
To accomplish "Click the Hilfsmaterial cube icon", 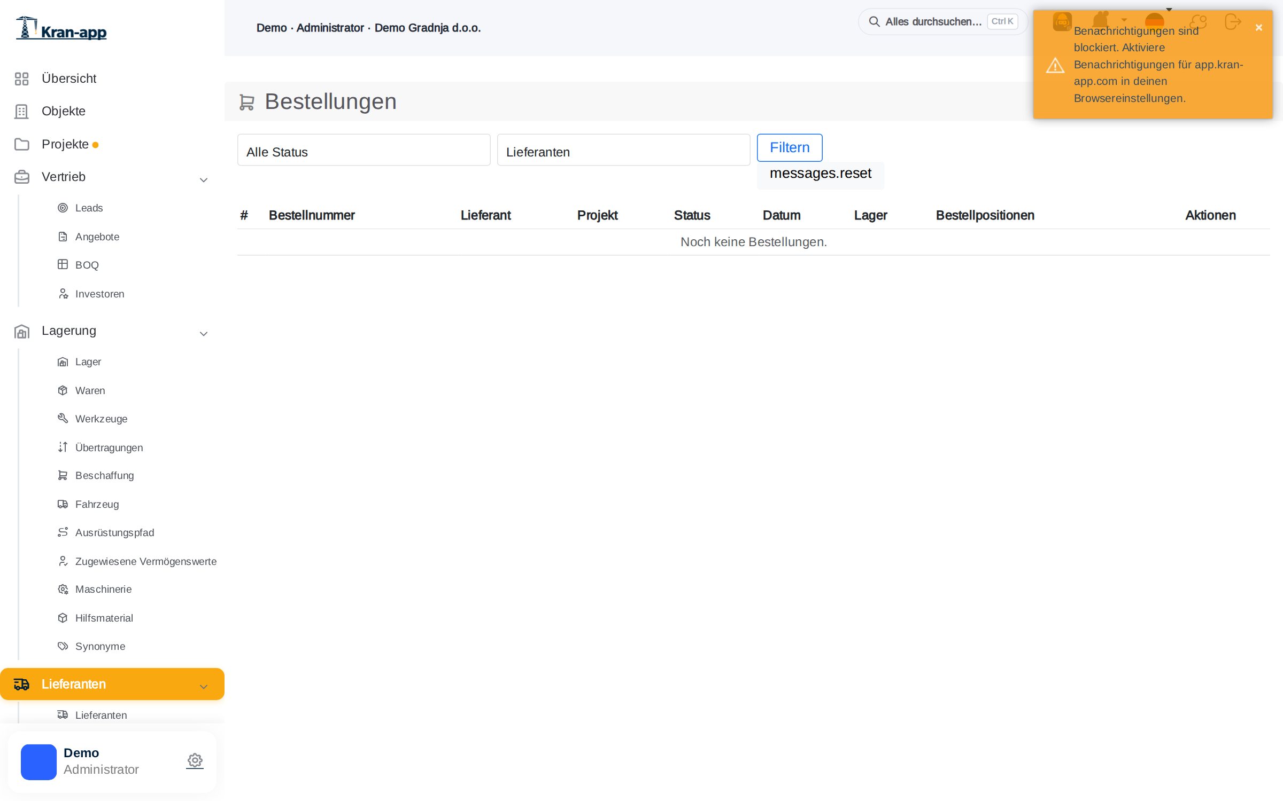I will pyautogui.click(x=63, y=618).
